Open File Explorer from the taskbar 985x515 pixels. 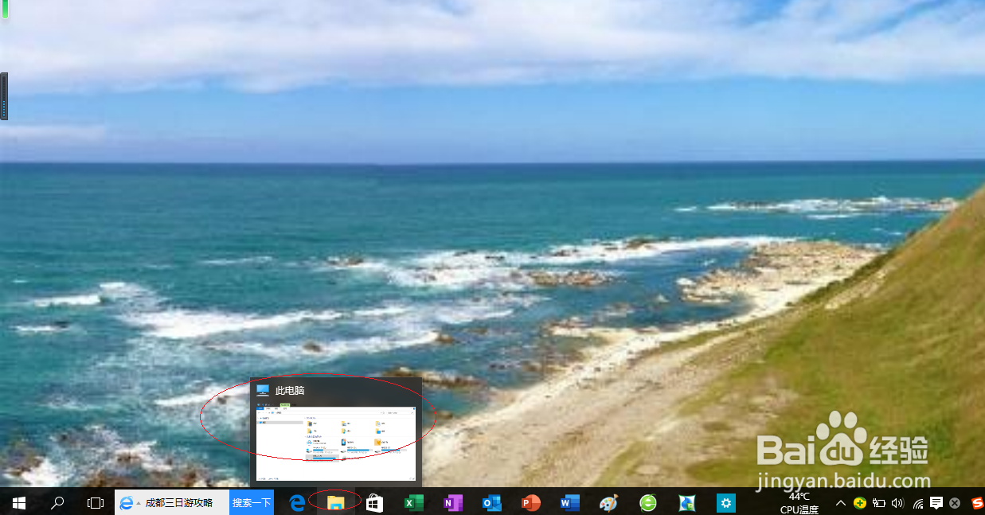tap(334, 503)
